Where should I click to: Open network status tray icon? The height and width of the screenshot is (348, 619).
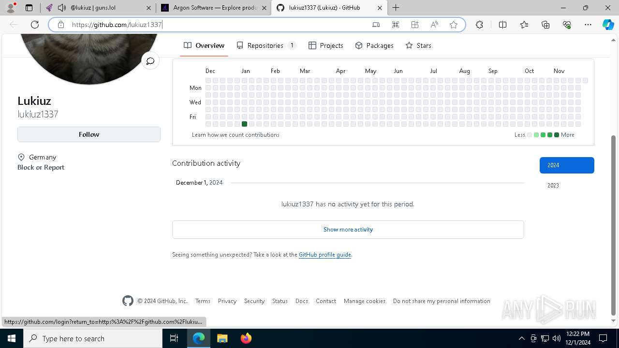545,338
